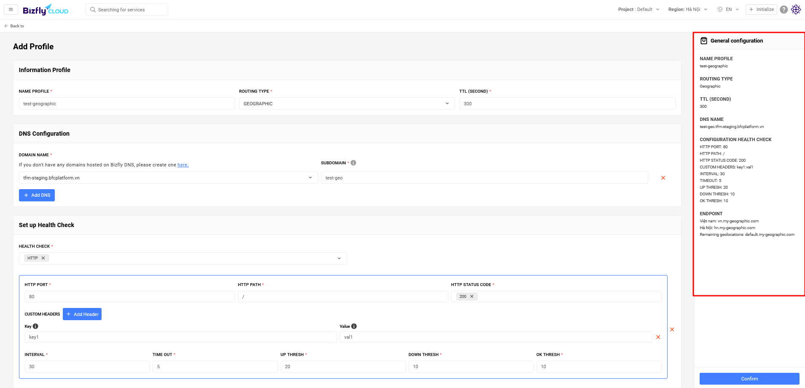Open the EN language dropdown
The image size is (805, 388).
tap(732, 9)
